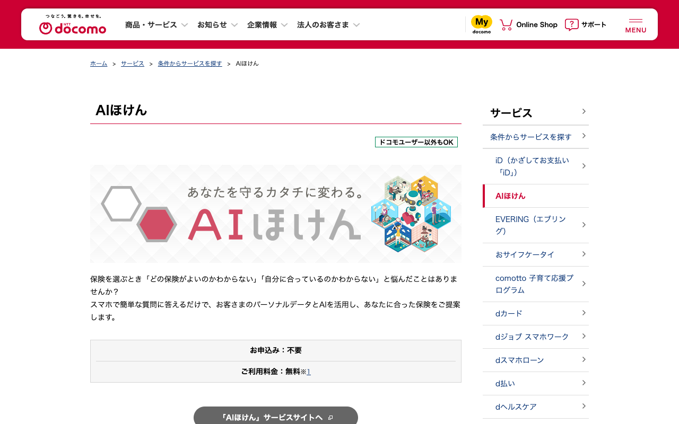The height and width of the screenshot is (424, 679).
Task: Click the NTT docomo logo
Action: pos(73,25)
